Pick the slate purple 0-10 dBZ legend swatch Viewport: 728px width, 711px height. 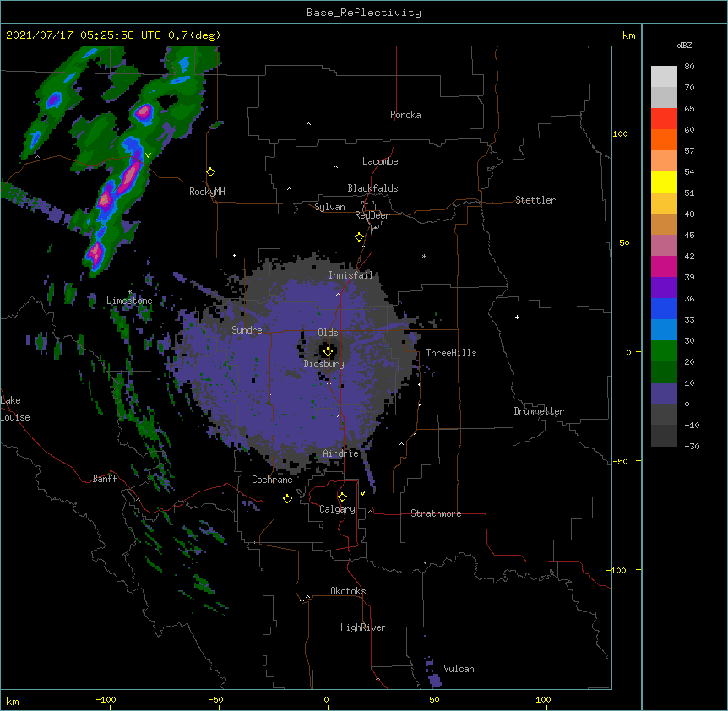click(664, 393)
